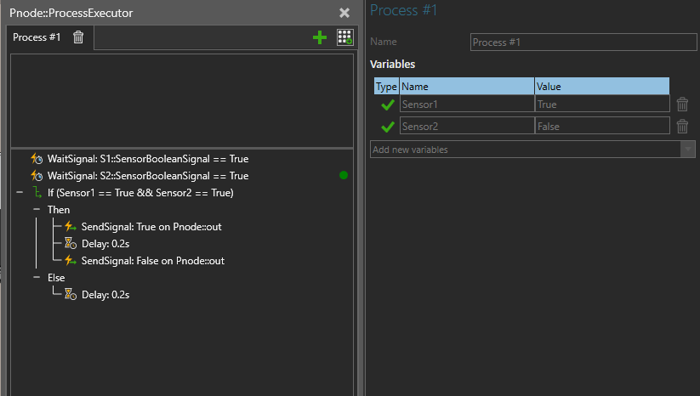Switch to the Process #1 tab

[x=37, y=37]
